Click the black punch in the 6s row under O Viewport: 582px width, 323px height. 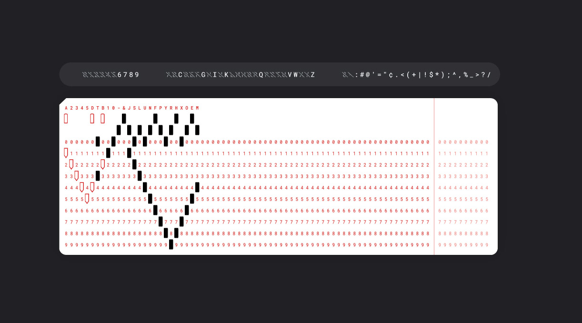tap(187, 210)
